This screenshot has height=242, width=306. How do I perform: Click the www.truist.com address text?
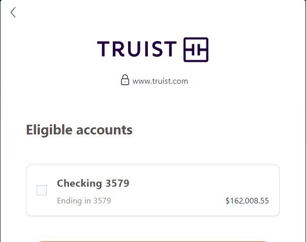160,81
